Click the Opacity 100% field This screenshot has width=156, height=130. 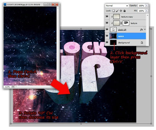[x=141, y=6]
